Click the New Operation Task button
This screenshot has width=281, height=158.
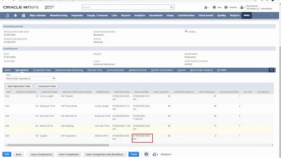point(19,86)
